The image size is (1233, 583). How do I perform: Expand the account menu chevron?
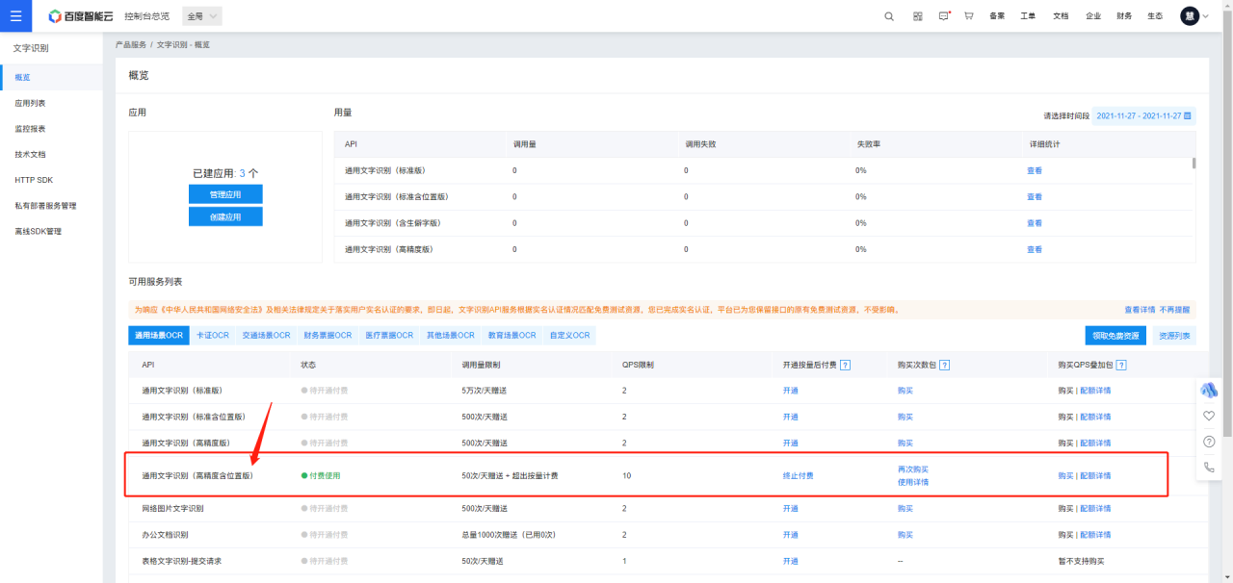(x=1205, y=16)
